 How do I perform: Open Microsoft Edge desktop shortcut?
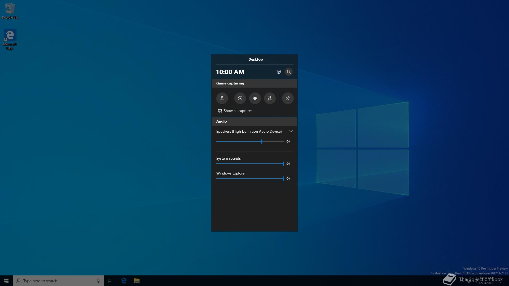click(x=10, y=39)
